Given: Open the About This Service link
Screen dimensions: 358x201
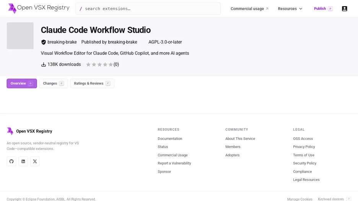Looking at the screenshot, I should [x=240, y=138].
